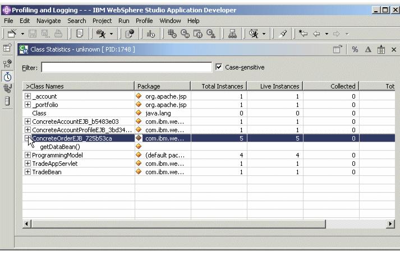Sort by the Collected column header
Screen dimensions: 400x256
(x=331, y=86)
